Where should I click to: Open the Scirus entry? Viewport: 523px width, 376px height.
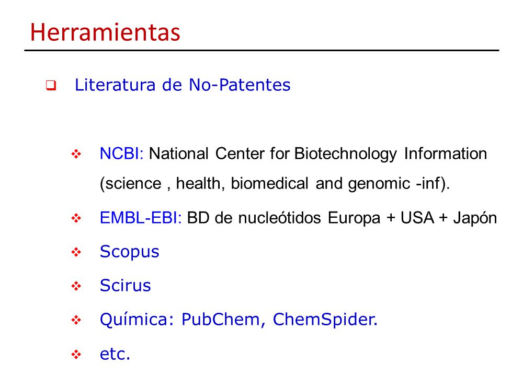pyautogui.click(x=125, y=286)
